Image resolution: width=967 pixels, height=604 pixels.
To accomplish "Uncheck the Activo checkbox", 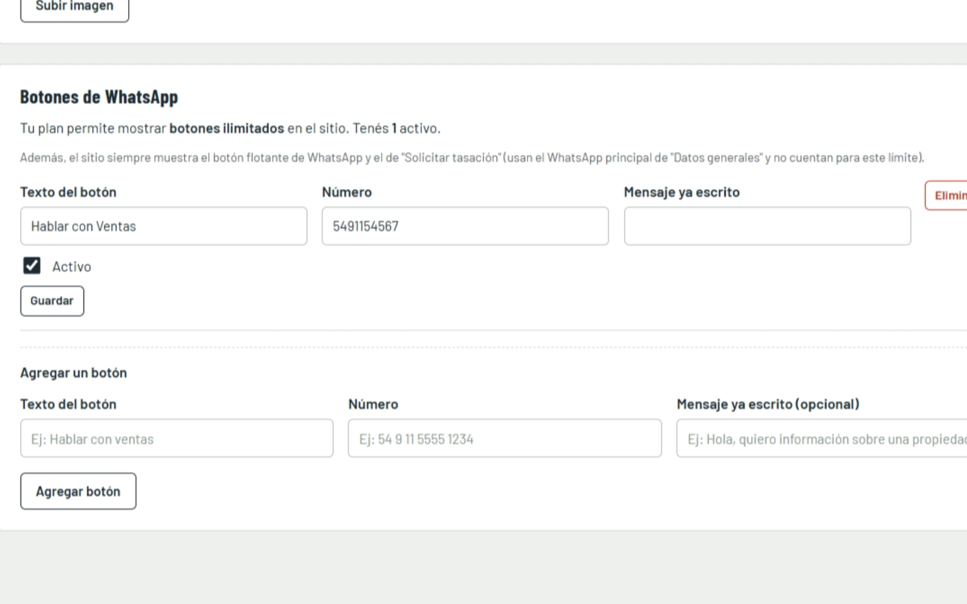I will [x=32, y=266].
